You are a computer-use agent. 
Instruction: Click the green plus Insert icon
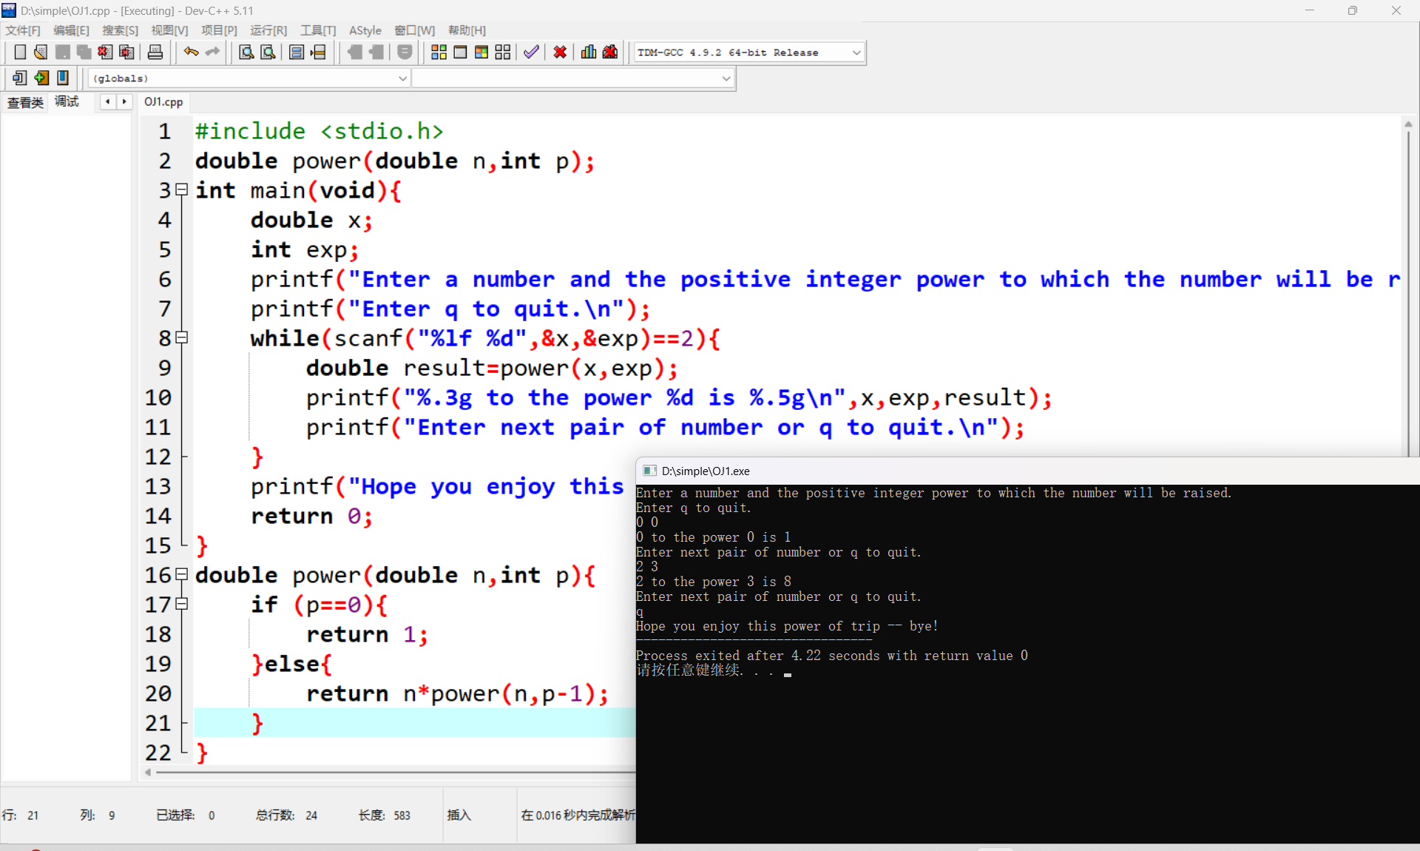pos(41,78)
